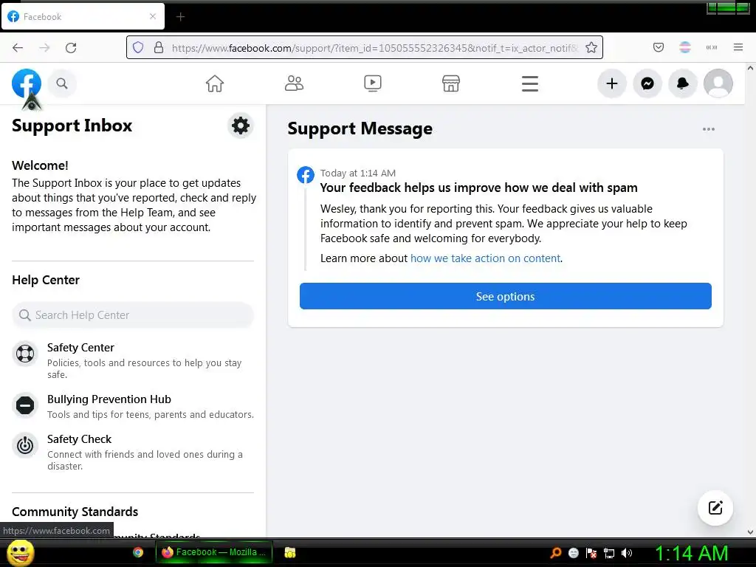Click the message title about spam feedback
756x567 pixels.
pyautogui.click(x=478, y=188)
